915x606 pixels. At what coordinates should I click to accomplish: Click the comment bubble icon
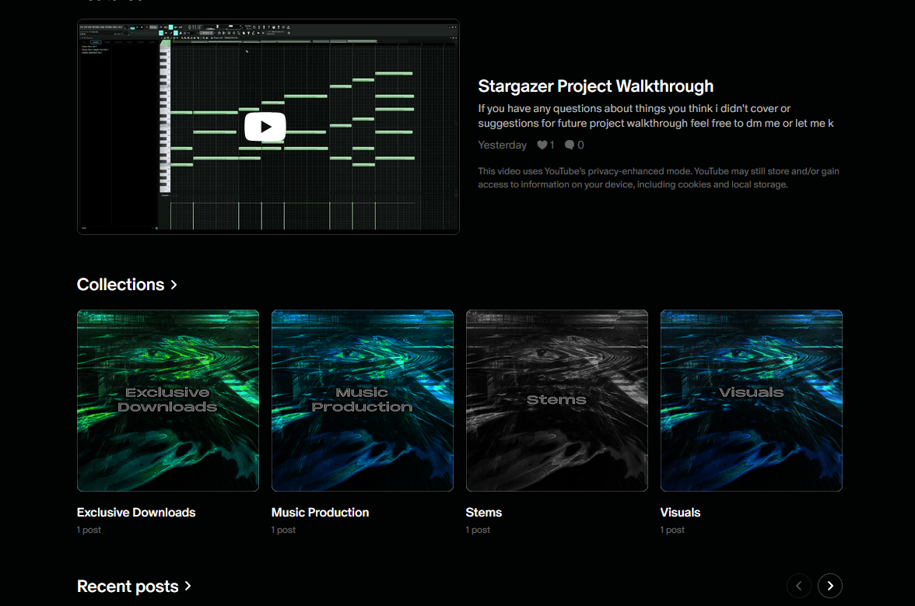(x=570, y=145)
